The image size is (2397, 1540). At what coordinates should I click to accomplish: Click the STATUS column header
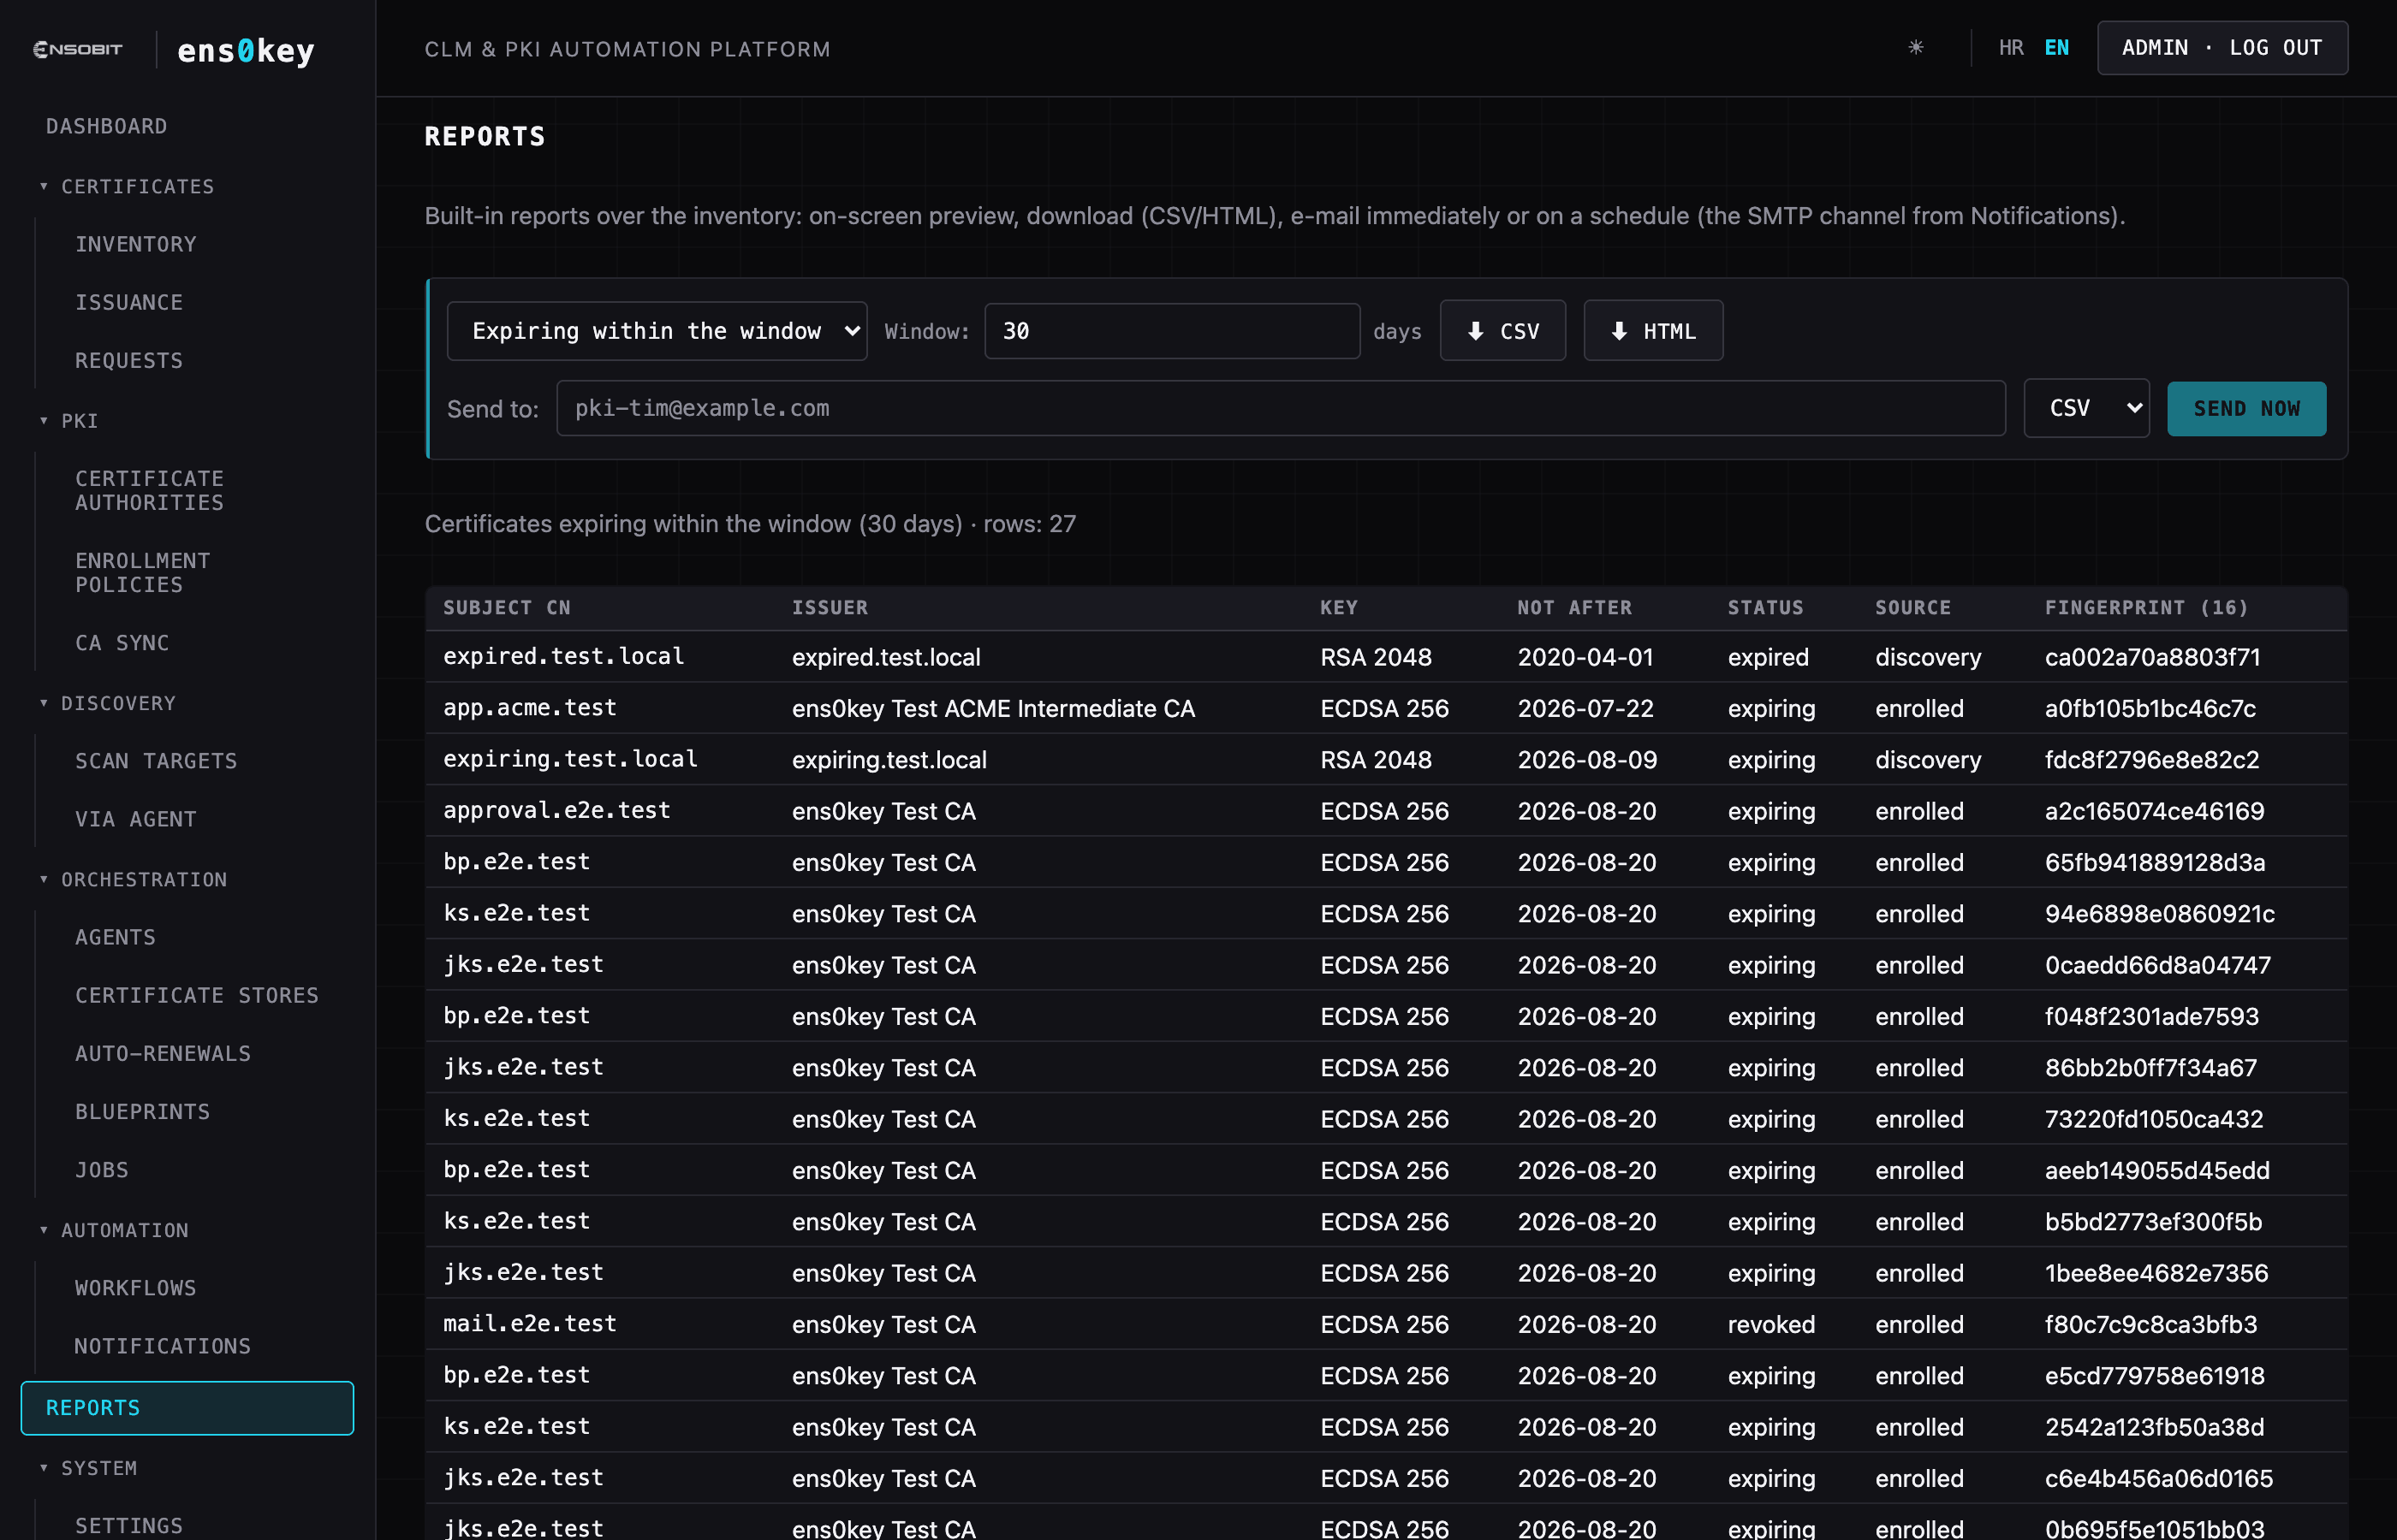tap(1766, 607)
